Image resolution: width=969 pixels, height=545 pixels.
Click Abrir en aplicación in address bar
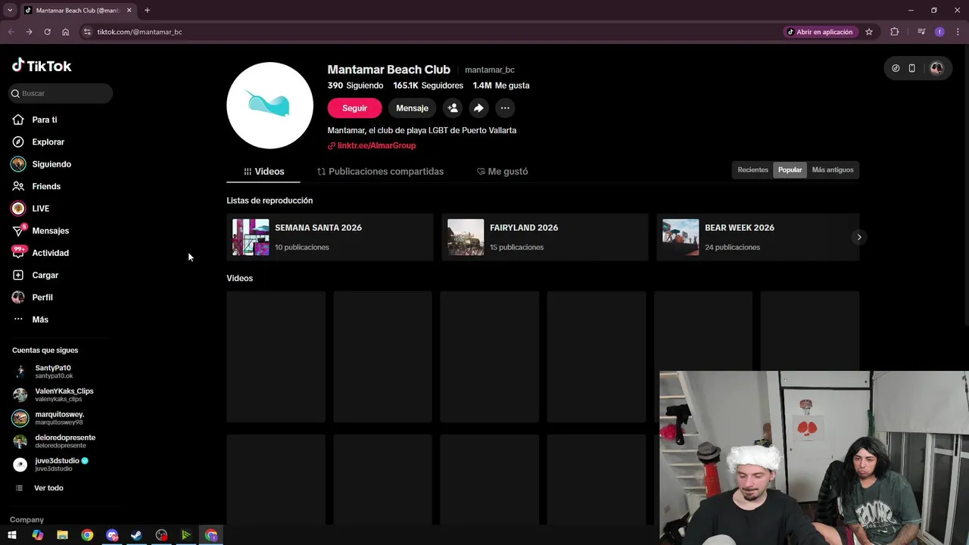tap(820, 32)
